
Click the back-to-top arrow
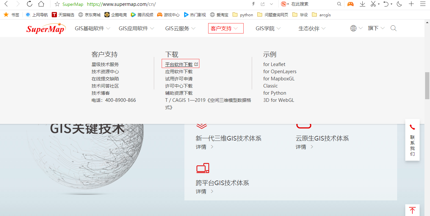(412, 211)
